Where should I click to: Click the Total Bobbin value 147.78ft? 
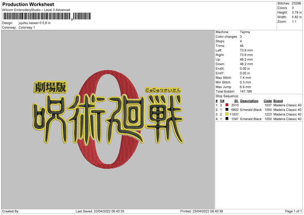click(x=246, y=91)
